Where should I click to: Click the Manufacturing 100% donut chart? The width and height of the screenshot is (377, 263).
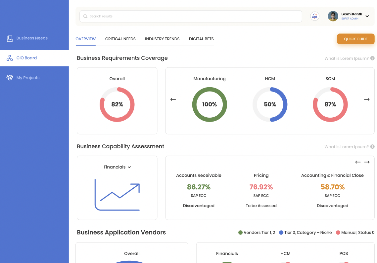pos(210,104)
